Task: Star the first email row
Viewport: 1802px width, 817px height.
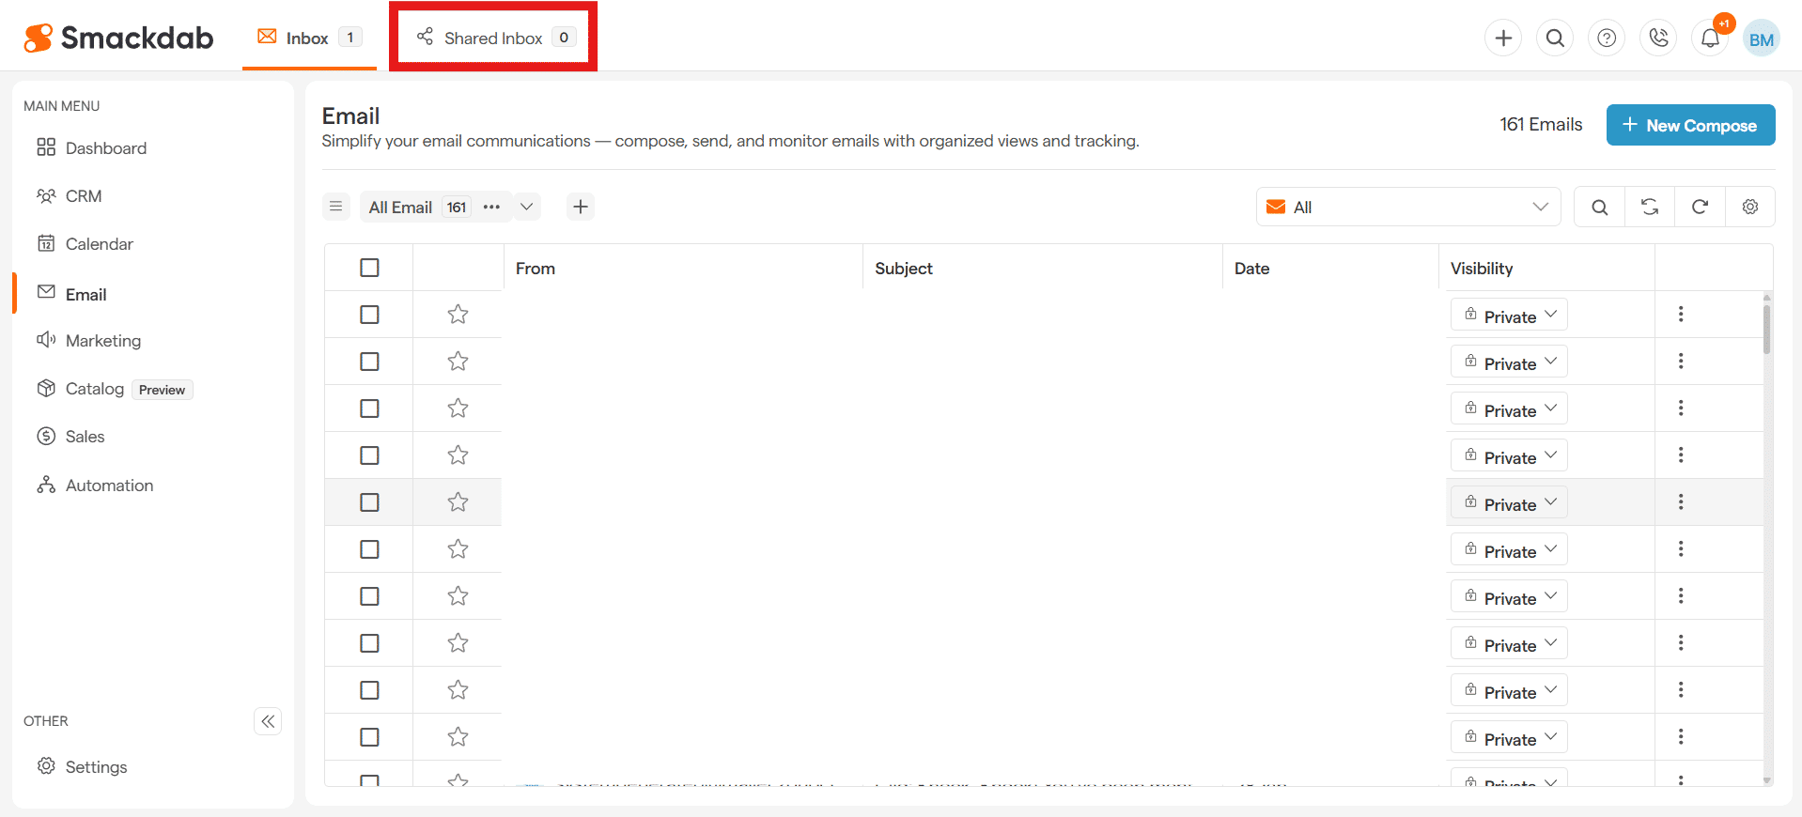Action: 458,315
